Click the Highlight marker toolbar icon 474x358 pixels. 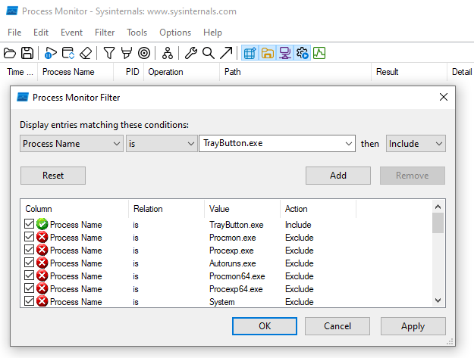coord(127,53)
